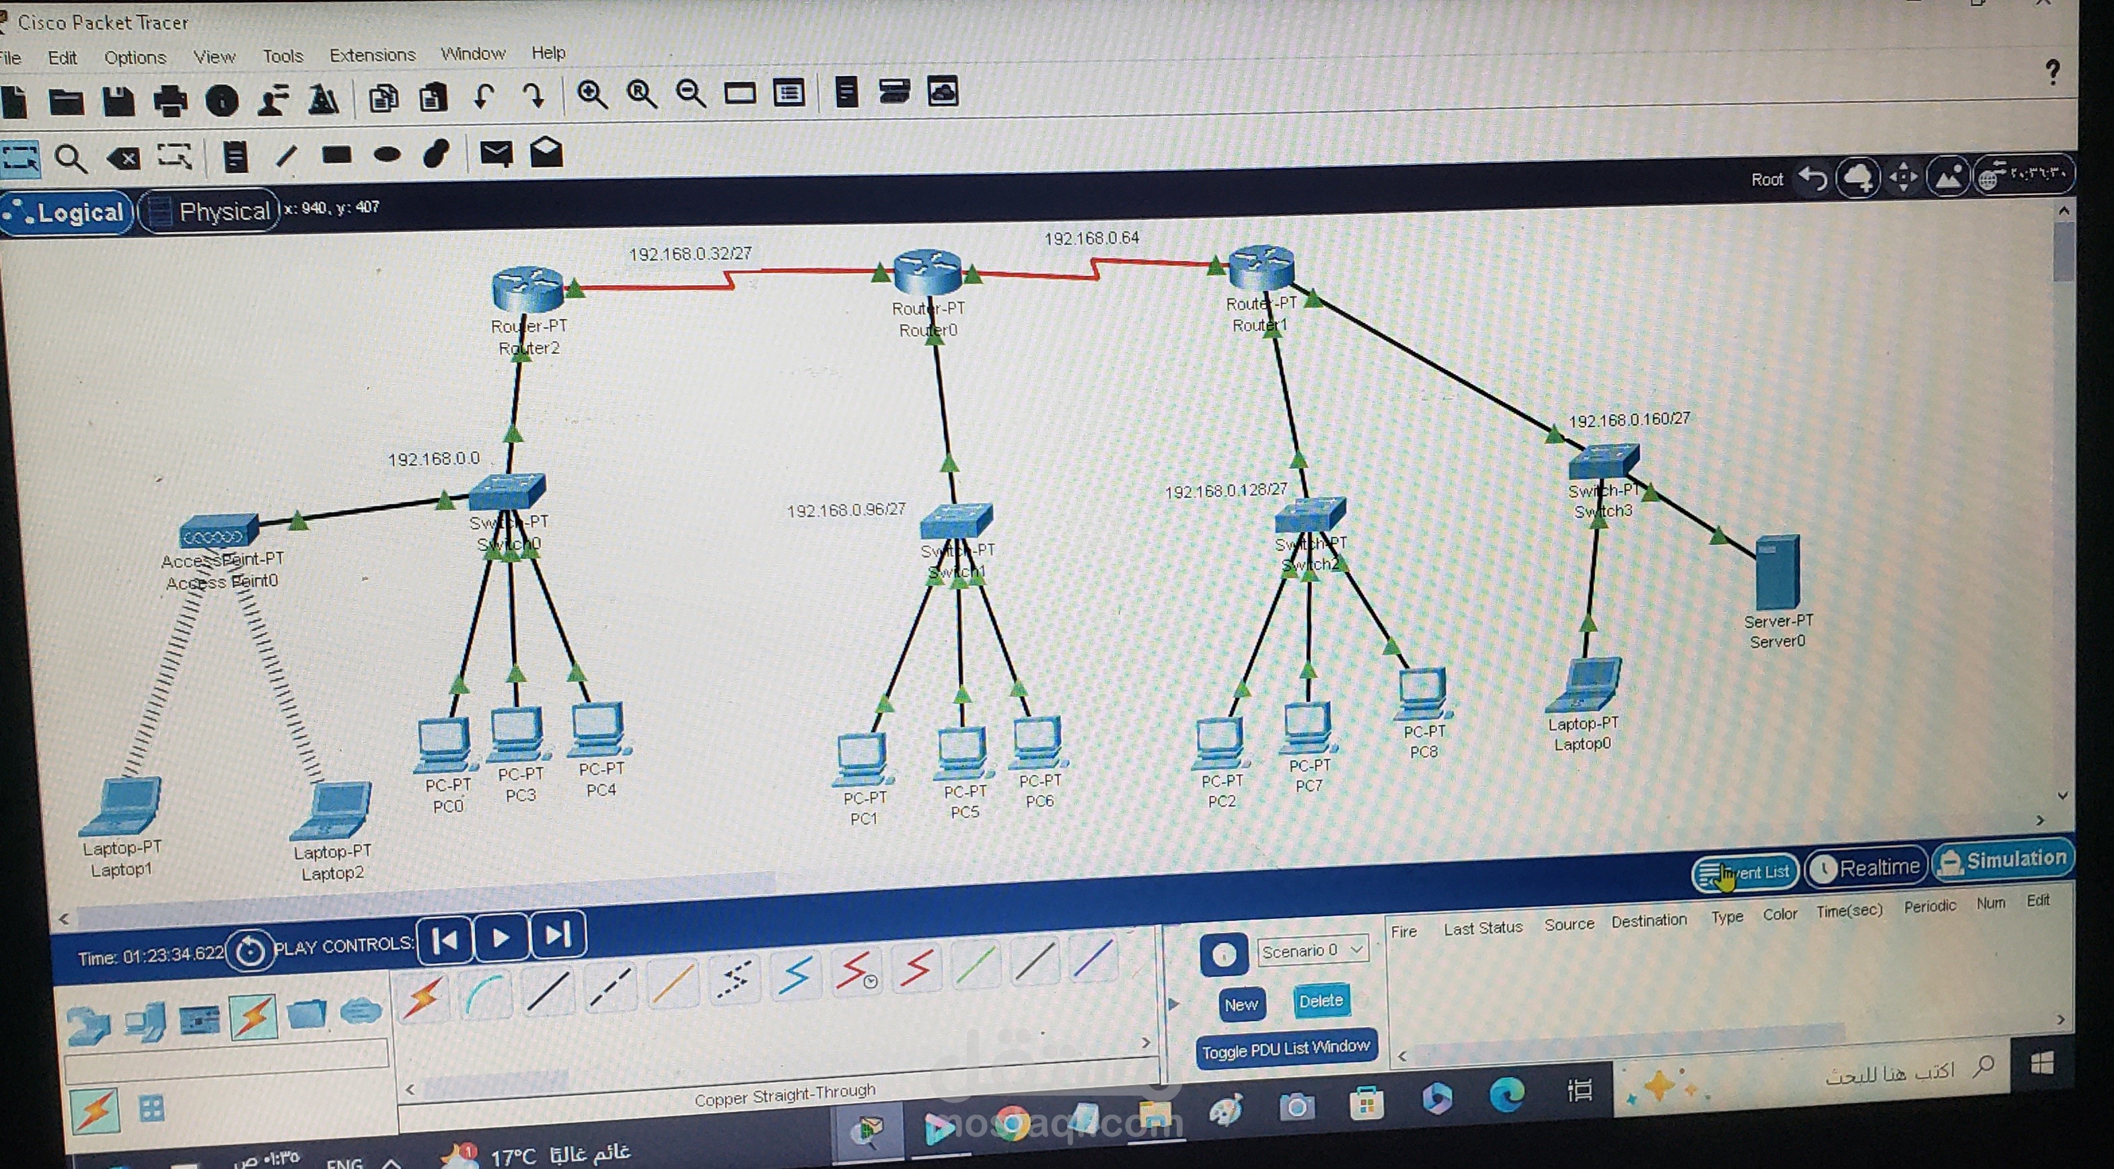Click the Copy icon in the top toolbar
Viewport: 2114px width, 1169px height.
coord(384,98)
